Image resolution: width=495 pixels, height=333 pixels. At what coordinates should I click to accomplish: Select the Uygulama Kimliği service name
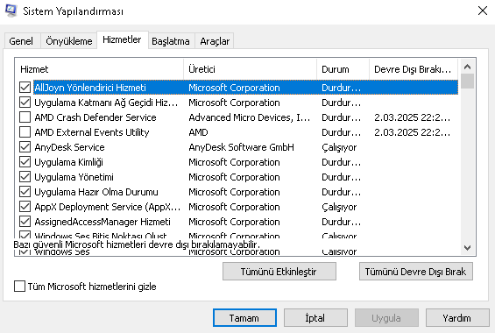69,162
